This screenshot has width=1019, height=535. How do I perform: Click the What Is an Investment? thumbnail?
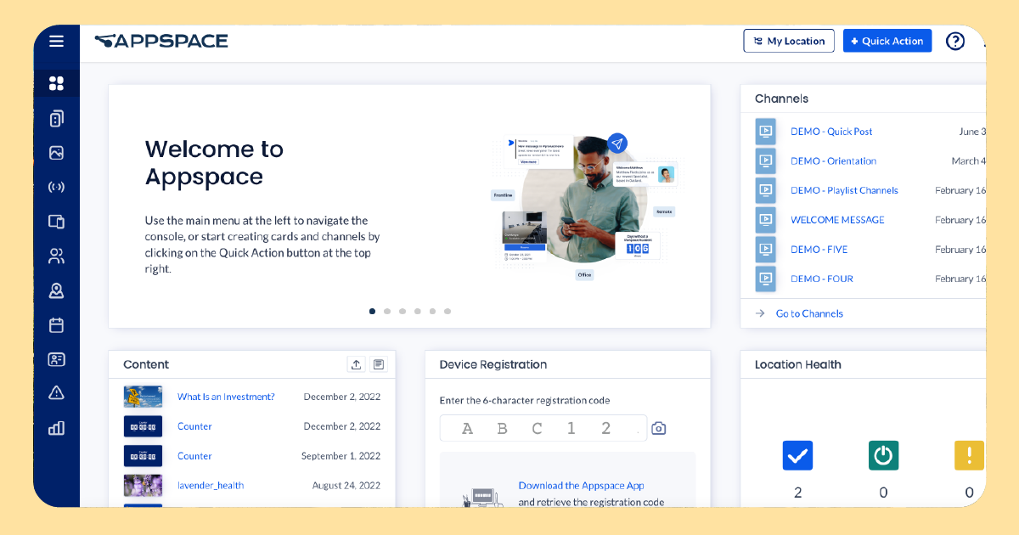click(x=143, y=397)
